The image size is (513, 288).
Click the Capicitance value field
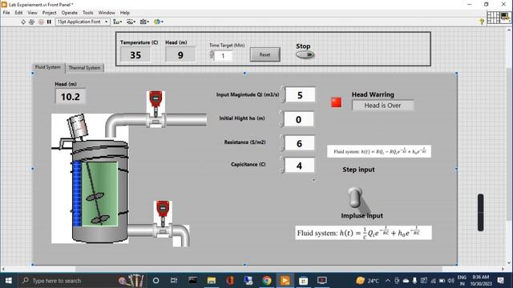(x=300, y=166)
